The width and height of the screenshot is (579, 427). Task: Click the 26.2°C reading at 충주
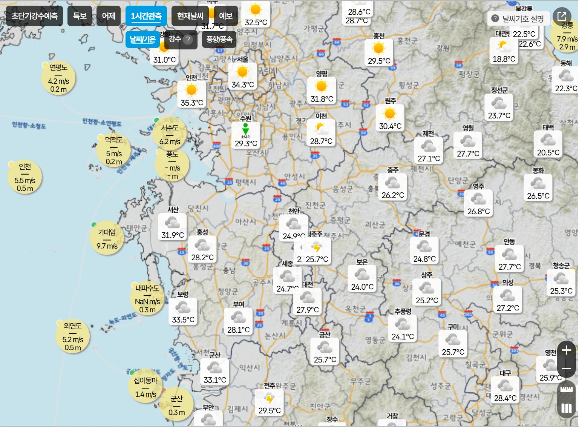point(393,195)
